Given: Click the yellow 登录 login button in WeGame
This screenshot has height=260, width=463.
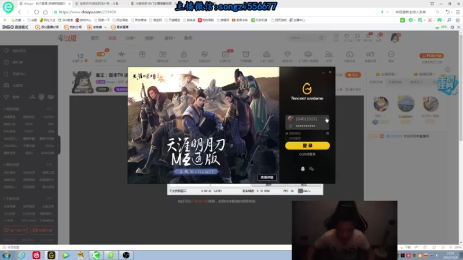Looking at the screenshot, I should pos(307,146).
